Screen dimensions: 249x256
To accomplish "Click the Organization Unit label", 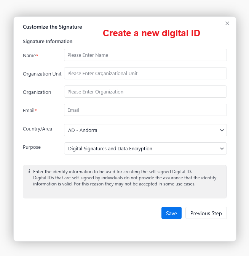I will (42, 74).
